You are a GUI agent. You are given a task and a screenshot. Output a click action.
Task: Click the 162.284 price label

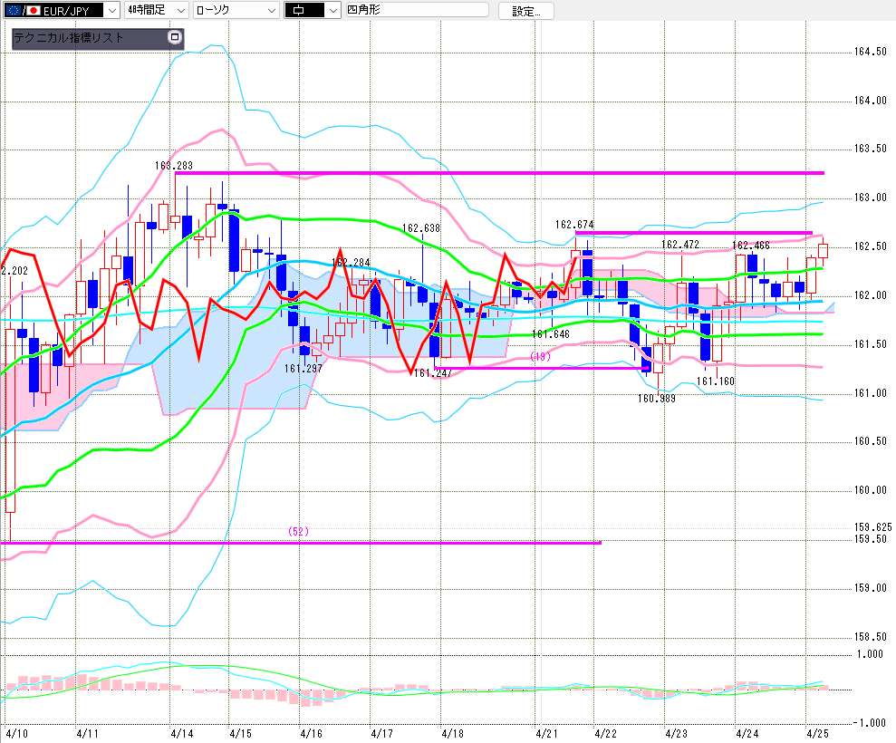tap(351, 263)
